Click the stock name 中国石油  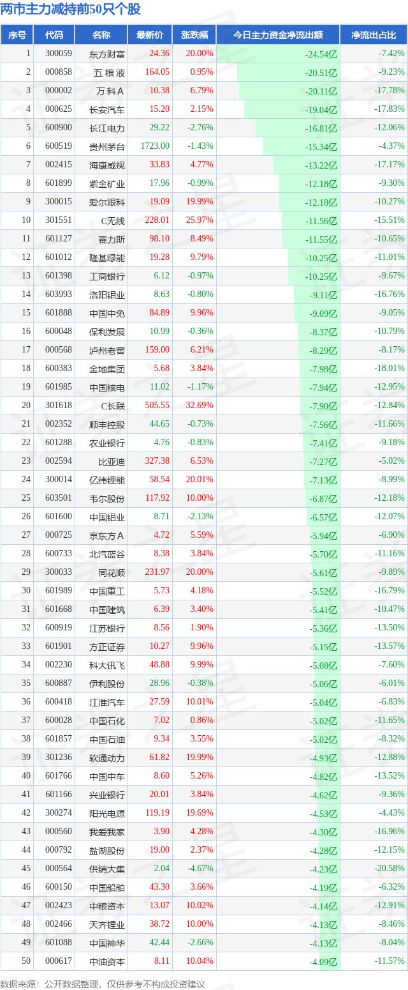click(x=107, y=739)
